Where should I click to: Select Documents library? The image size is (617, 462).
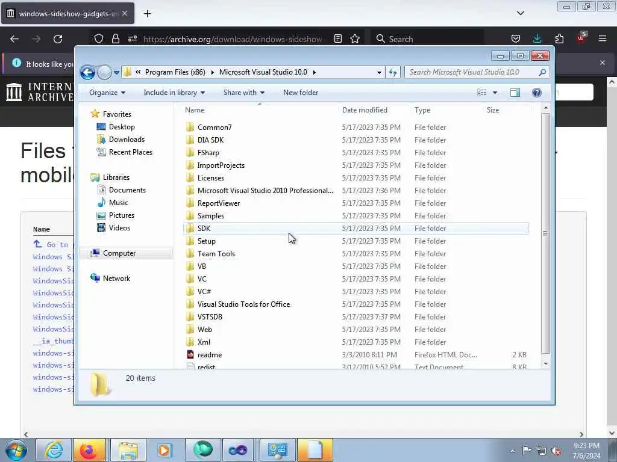coord(127,189)
